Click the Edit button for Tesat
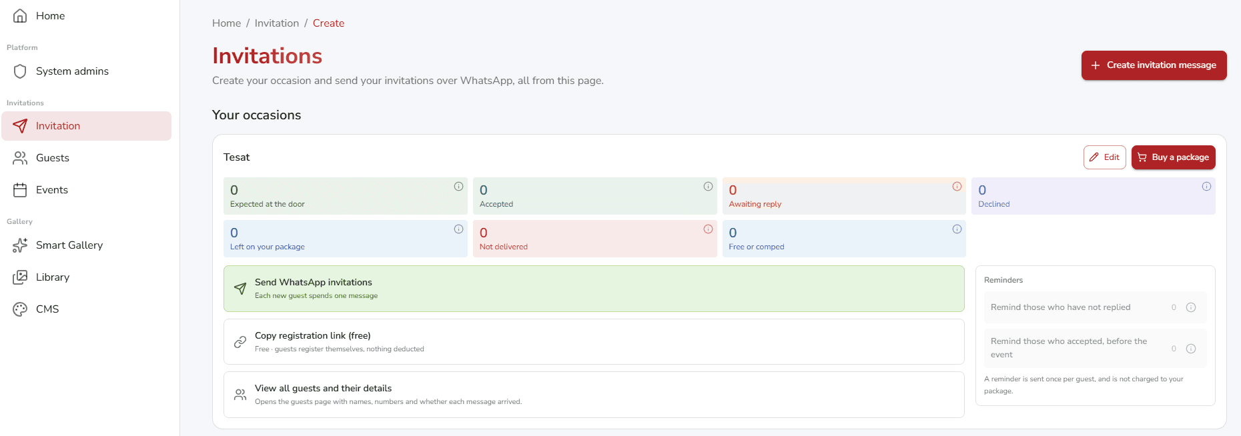The width and height of the screenshot is (1241, 436). tap(1104, 157)
